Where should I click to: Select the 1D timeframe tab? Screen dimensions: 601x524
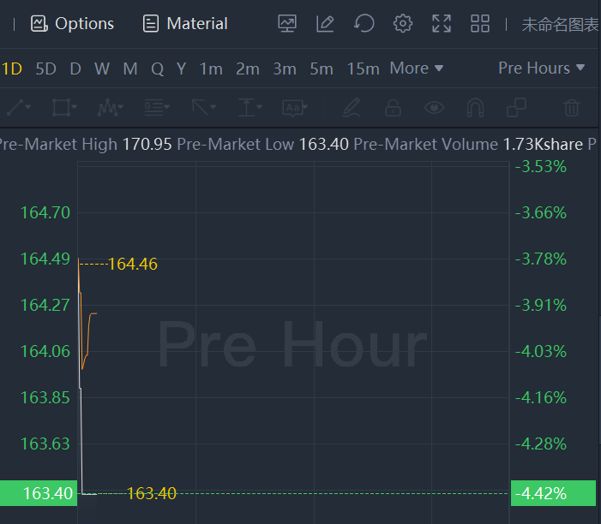click(x=12, y=68)
